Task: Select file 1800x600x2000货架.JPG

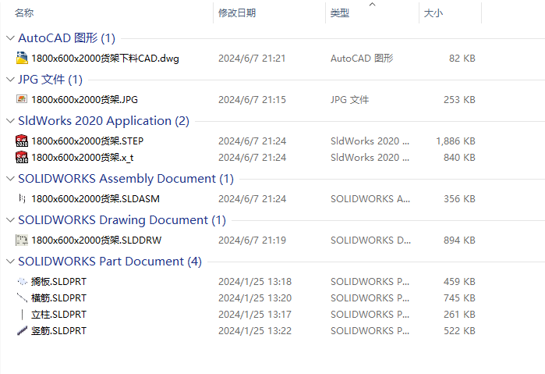Action: 84,100
